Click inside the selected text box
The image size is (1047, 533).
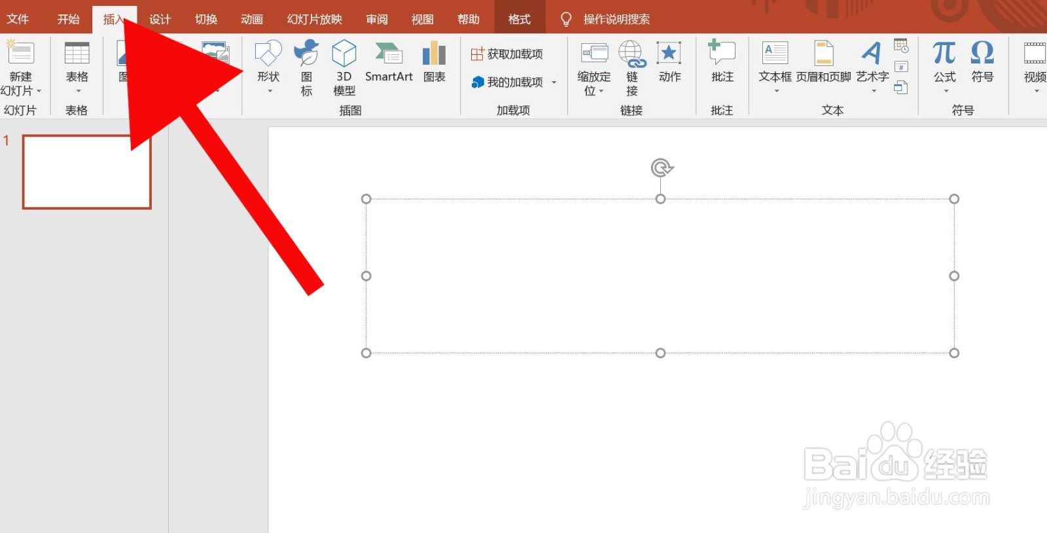(660, 276)
